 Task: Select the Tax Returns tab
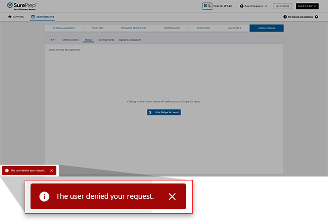tap(204, 28)
